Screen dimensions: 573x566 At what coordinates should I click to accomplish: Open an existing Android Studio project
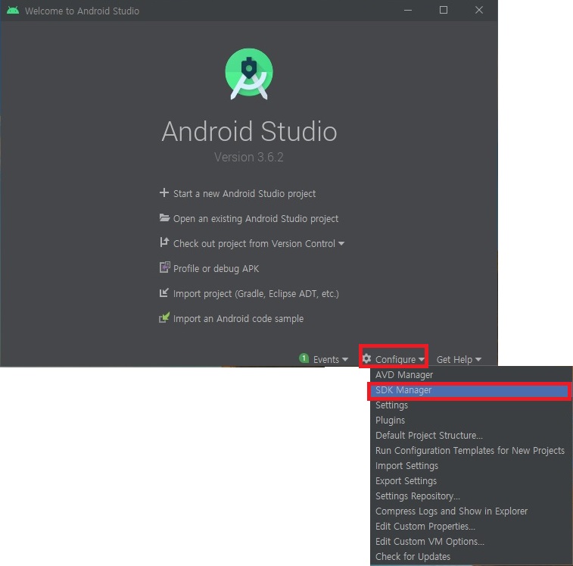(x=255, y=219)
